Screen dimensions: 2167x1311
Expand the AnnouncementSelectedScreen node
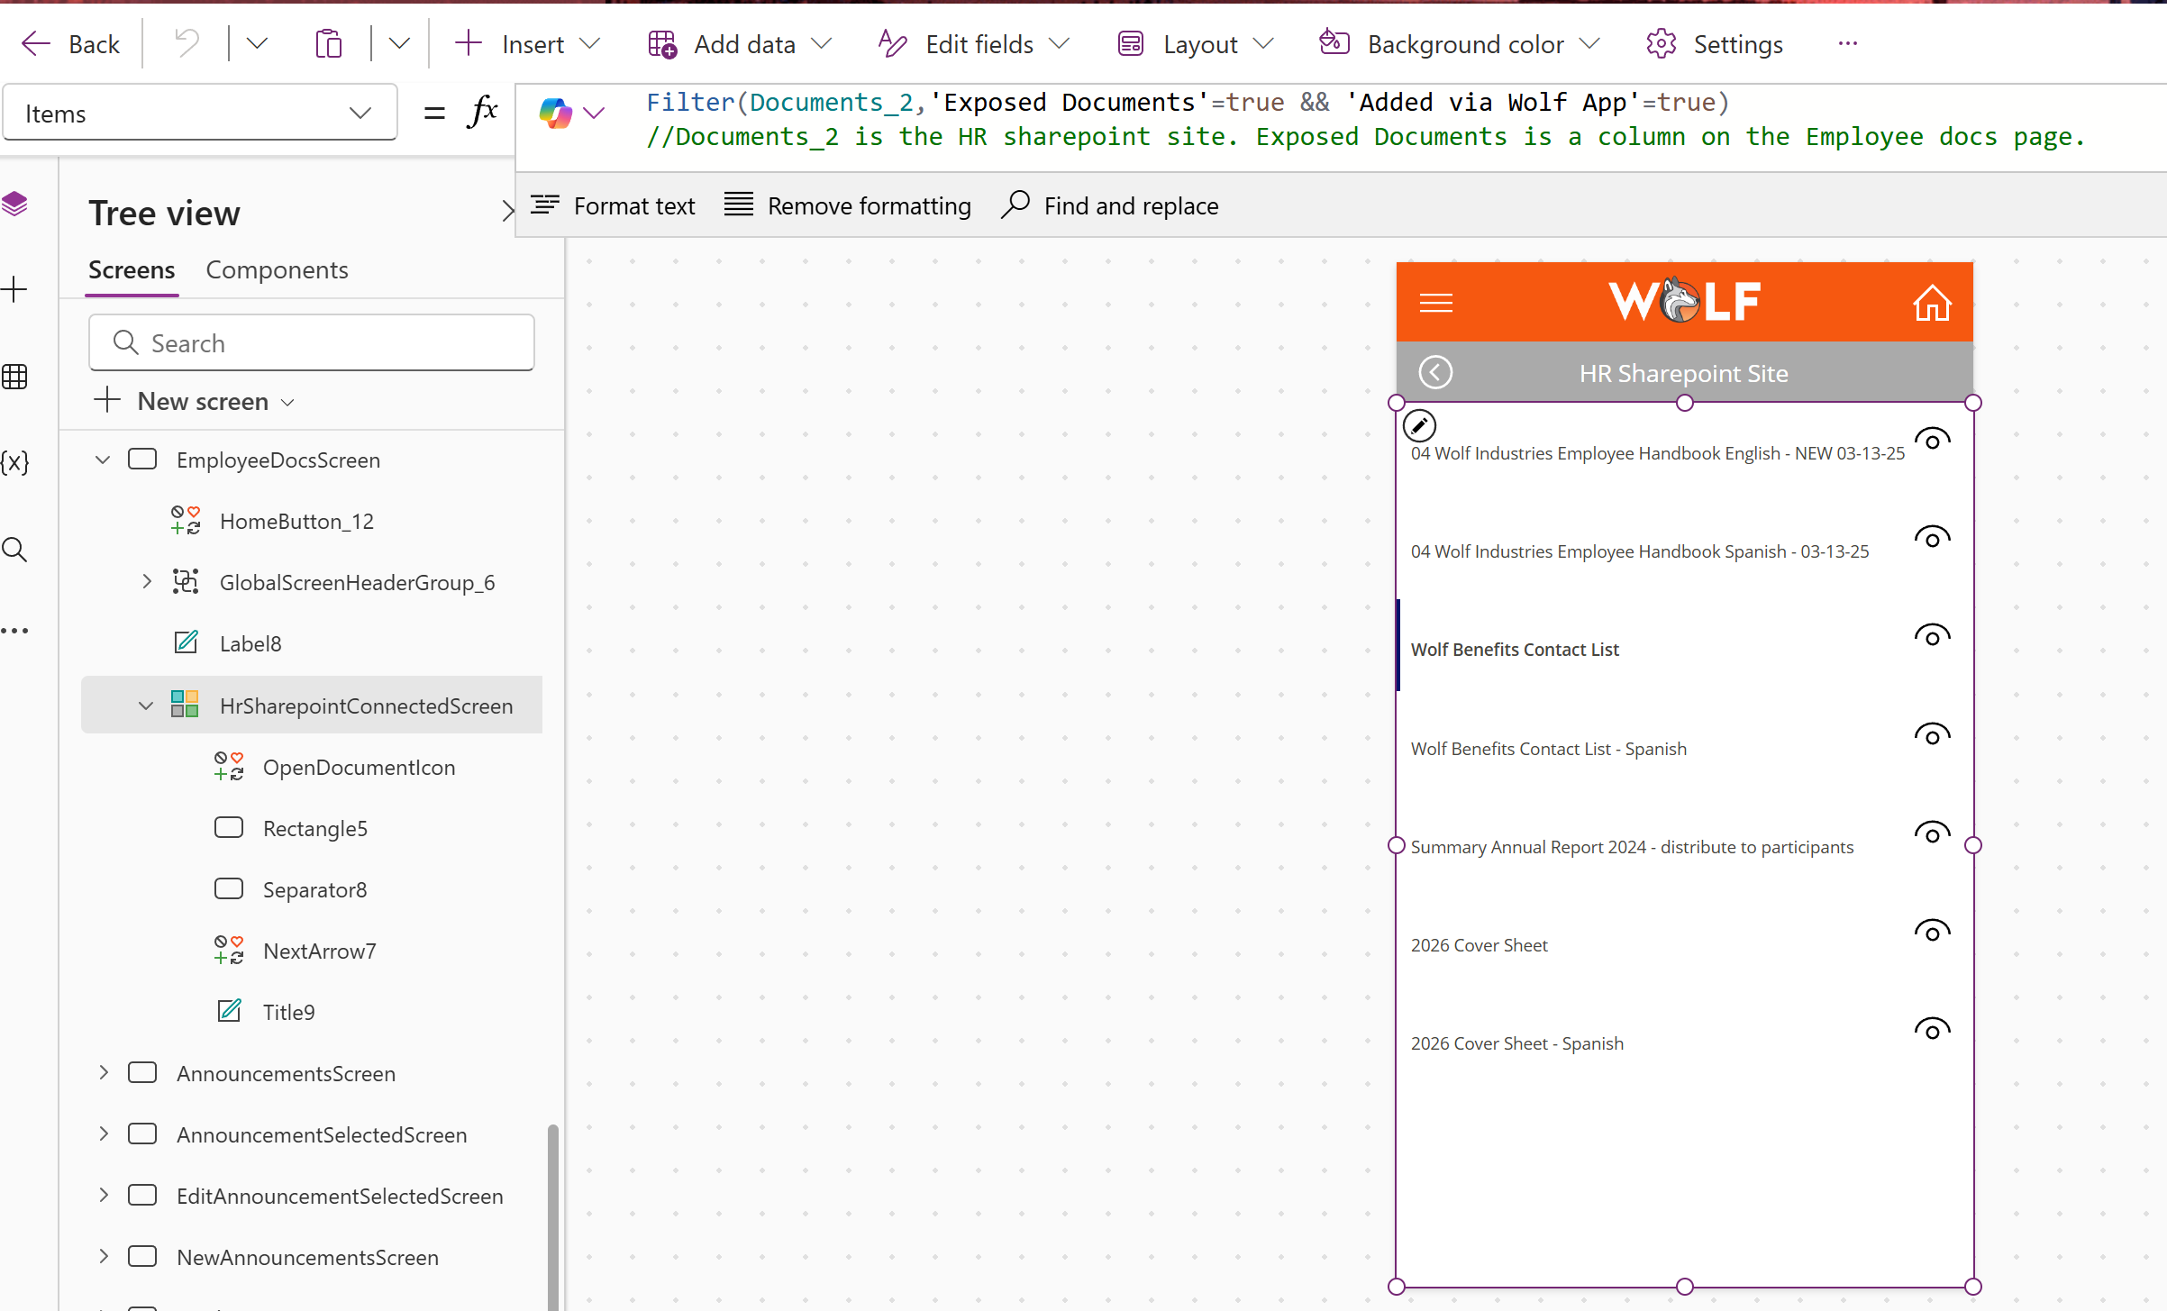[x=103, y=1133]
